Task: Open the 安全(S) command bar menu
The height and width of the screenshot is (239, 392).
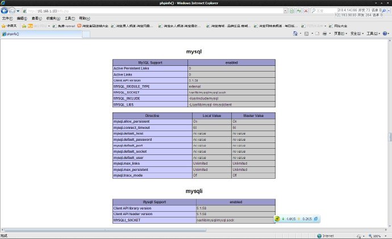Action: click(357, 33)
